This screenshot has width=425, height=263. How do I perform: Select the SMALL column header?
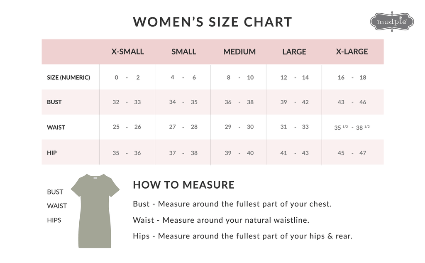(x=183, y=52)
